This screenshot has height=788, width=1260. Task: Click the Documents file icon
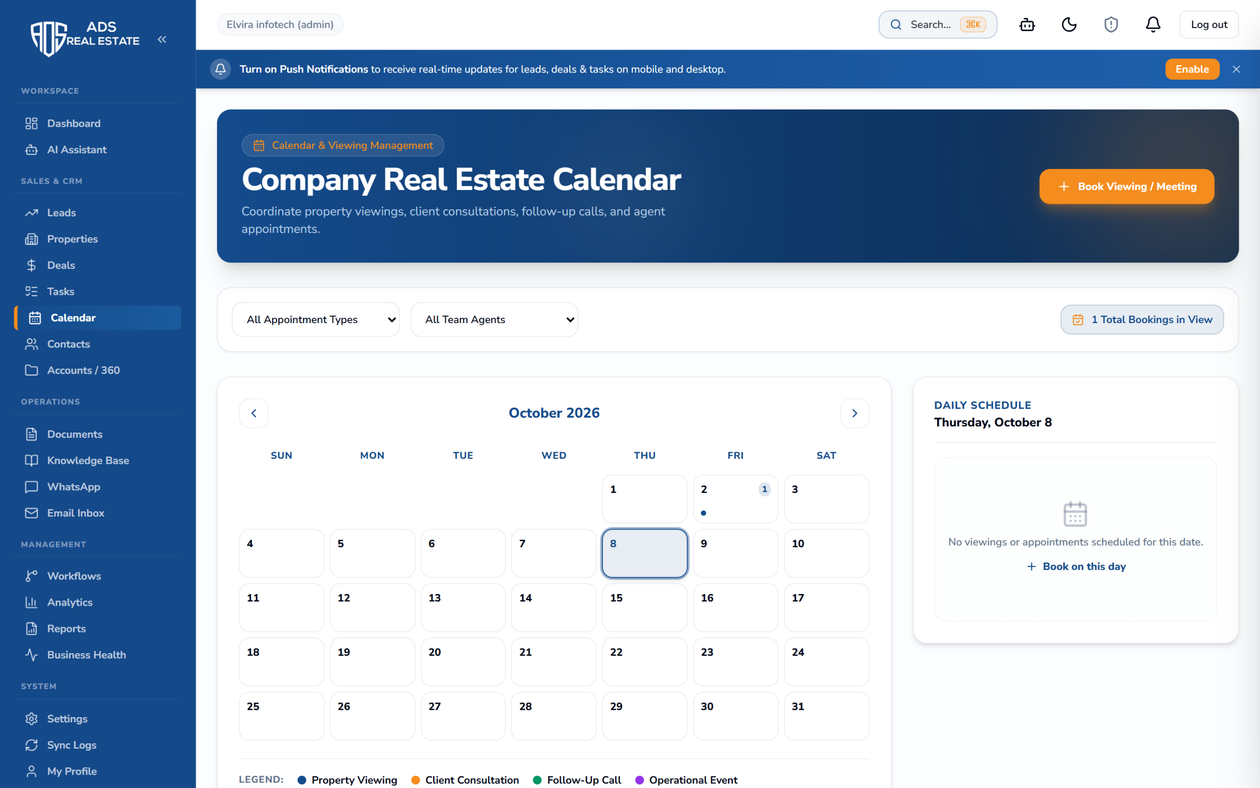31,434
